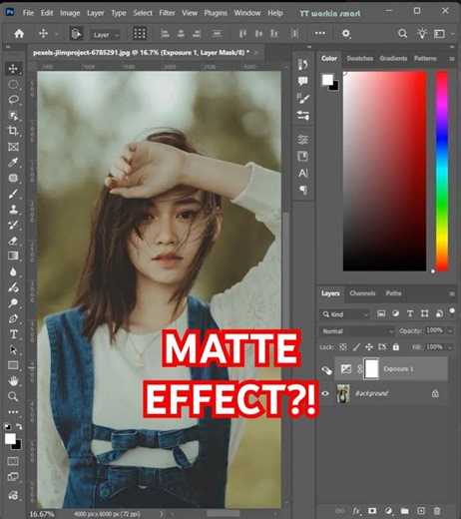Switch to the Paths tab
This screenshot has height=519, width=461.
click(x=393, y=293)
